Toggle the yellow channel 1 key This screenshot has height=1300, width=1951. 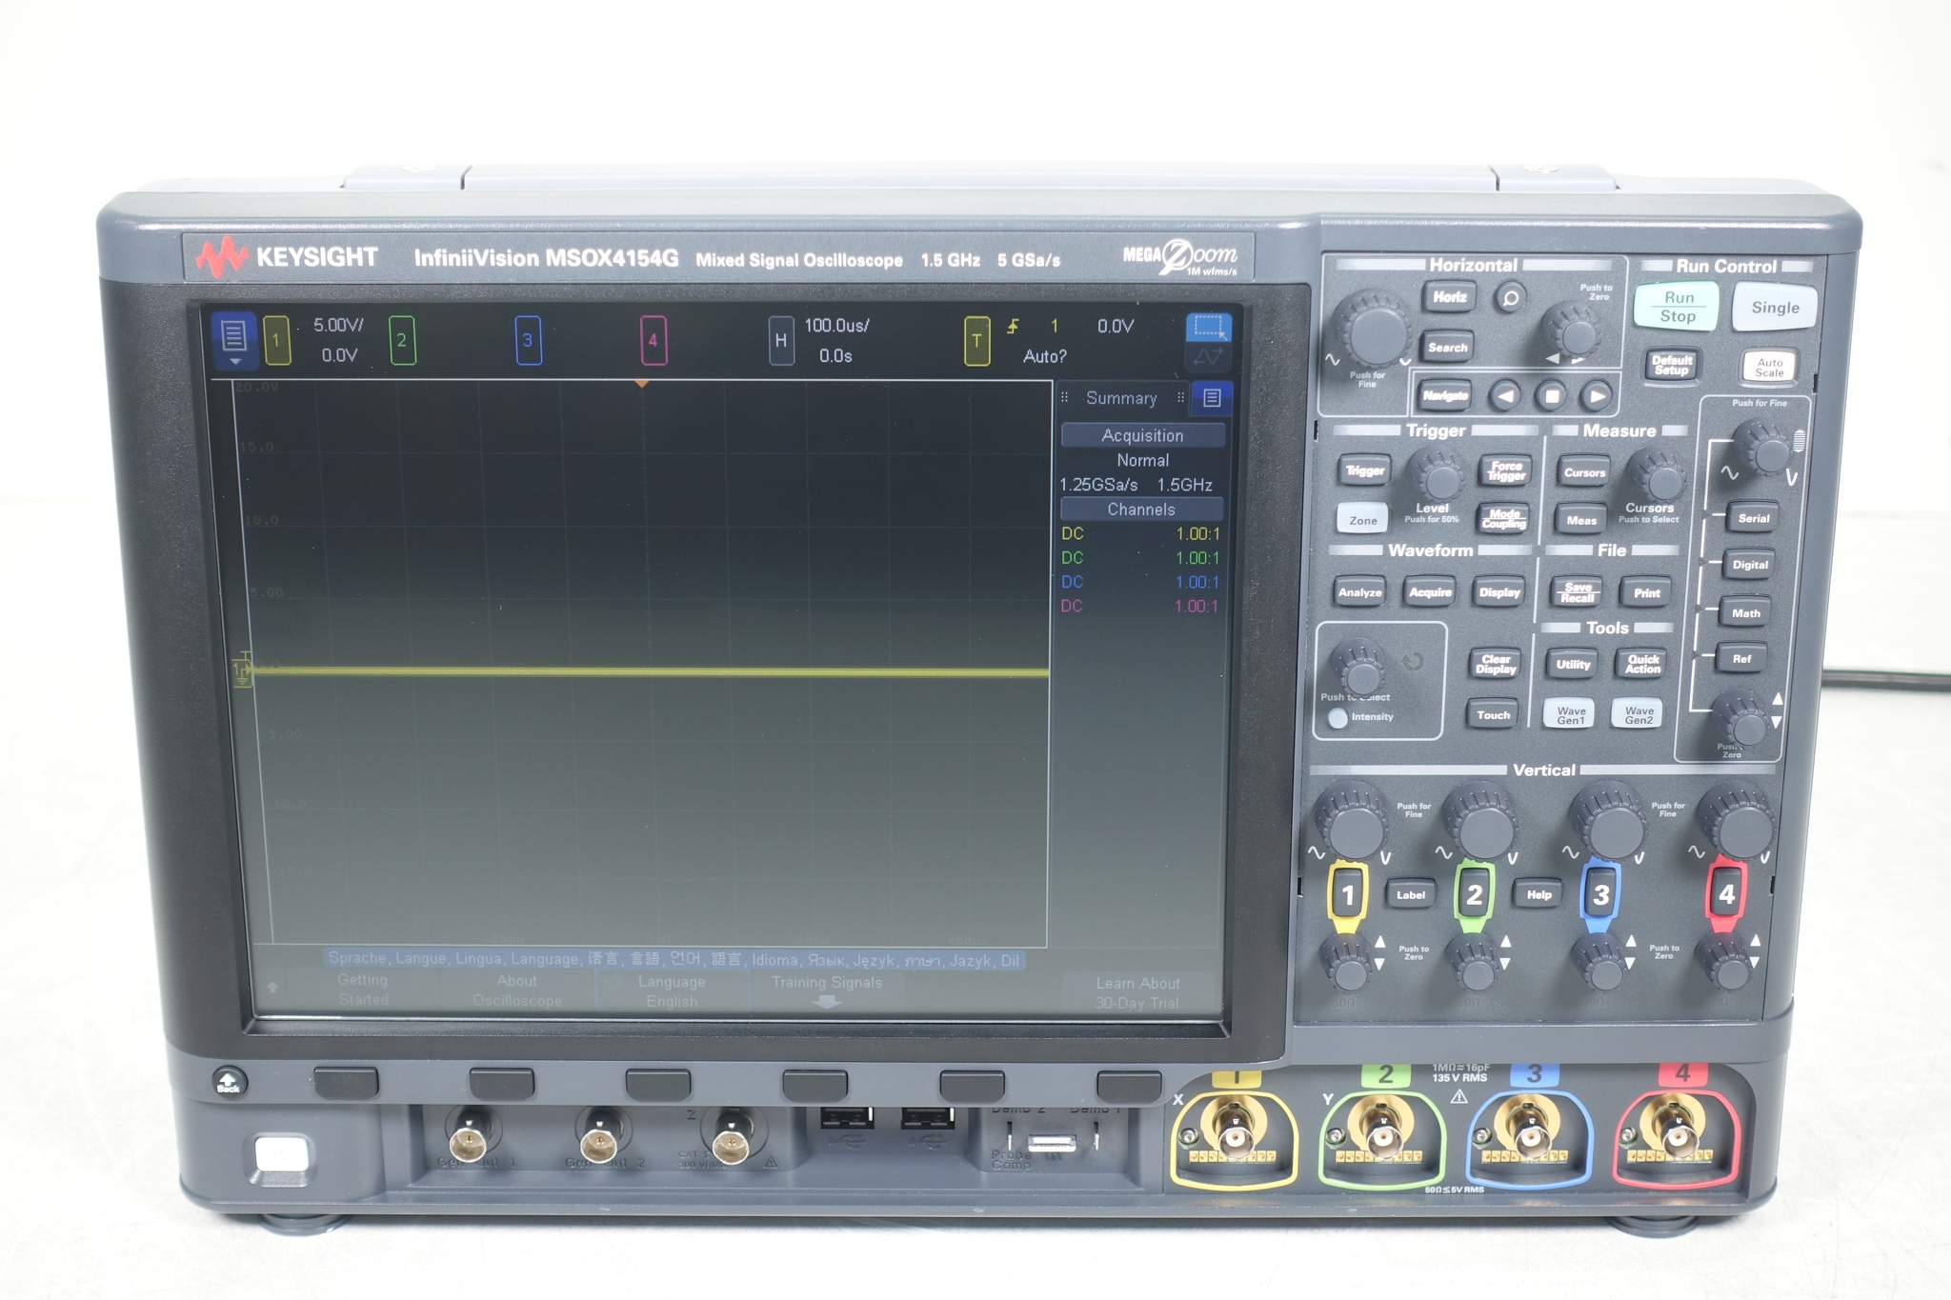pyautogui.click(x=1347, y=895)
